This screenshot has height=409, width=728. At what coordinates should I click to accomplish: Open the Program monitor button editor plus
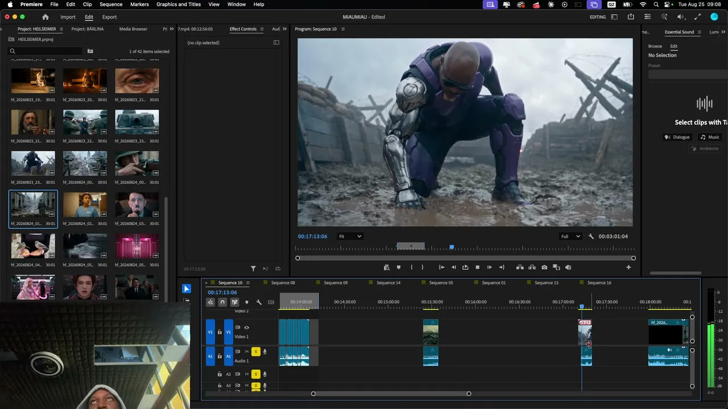coord(628,268)
